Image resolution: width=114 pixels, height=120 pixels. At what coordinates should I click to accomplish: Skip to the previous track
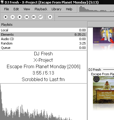[x=27, y=17]
